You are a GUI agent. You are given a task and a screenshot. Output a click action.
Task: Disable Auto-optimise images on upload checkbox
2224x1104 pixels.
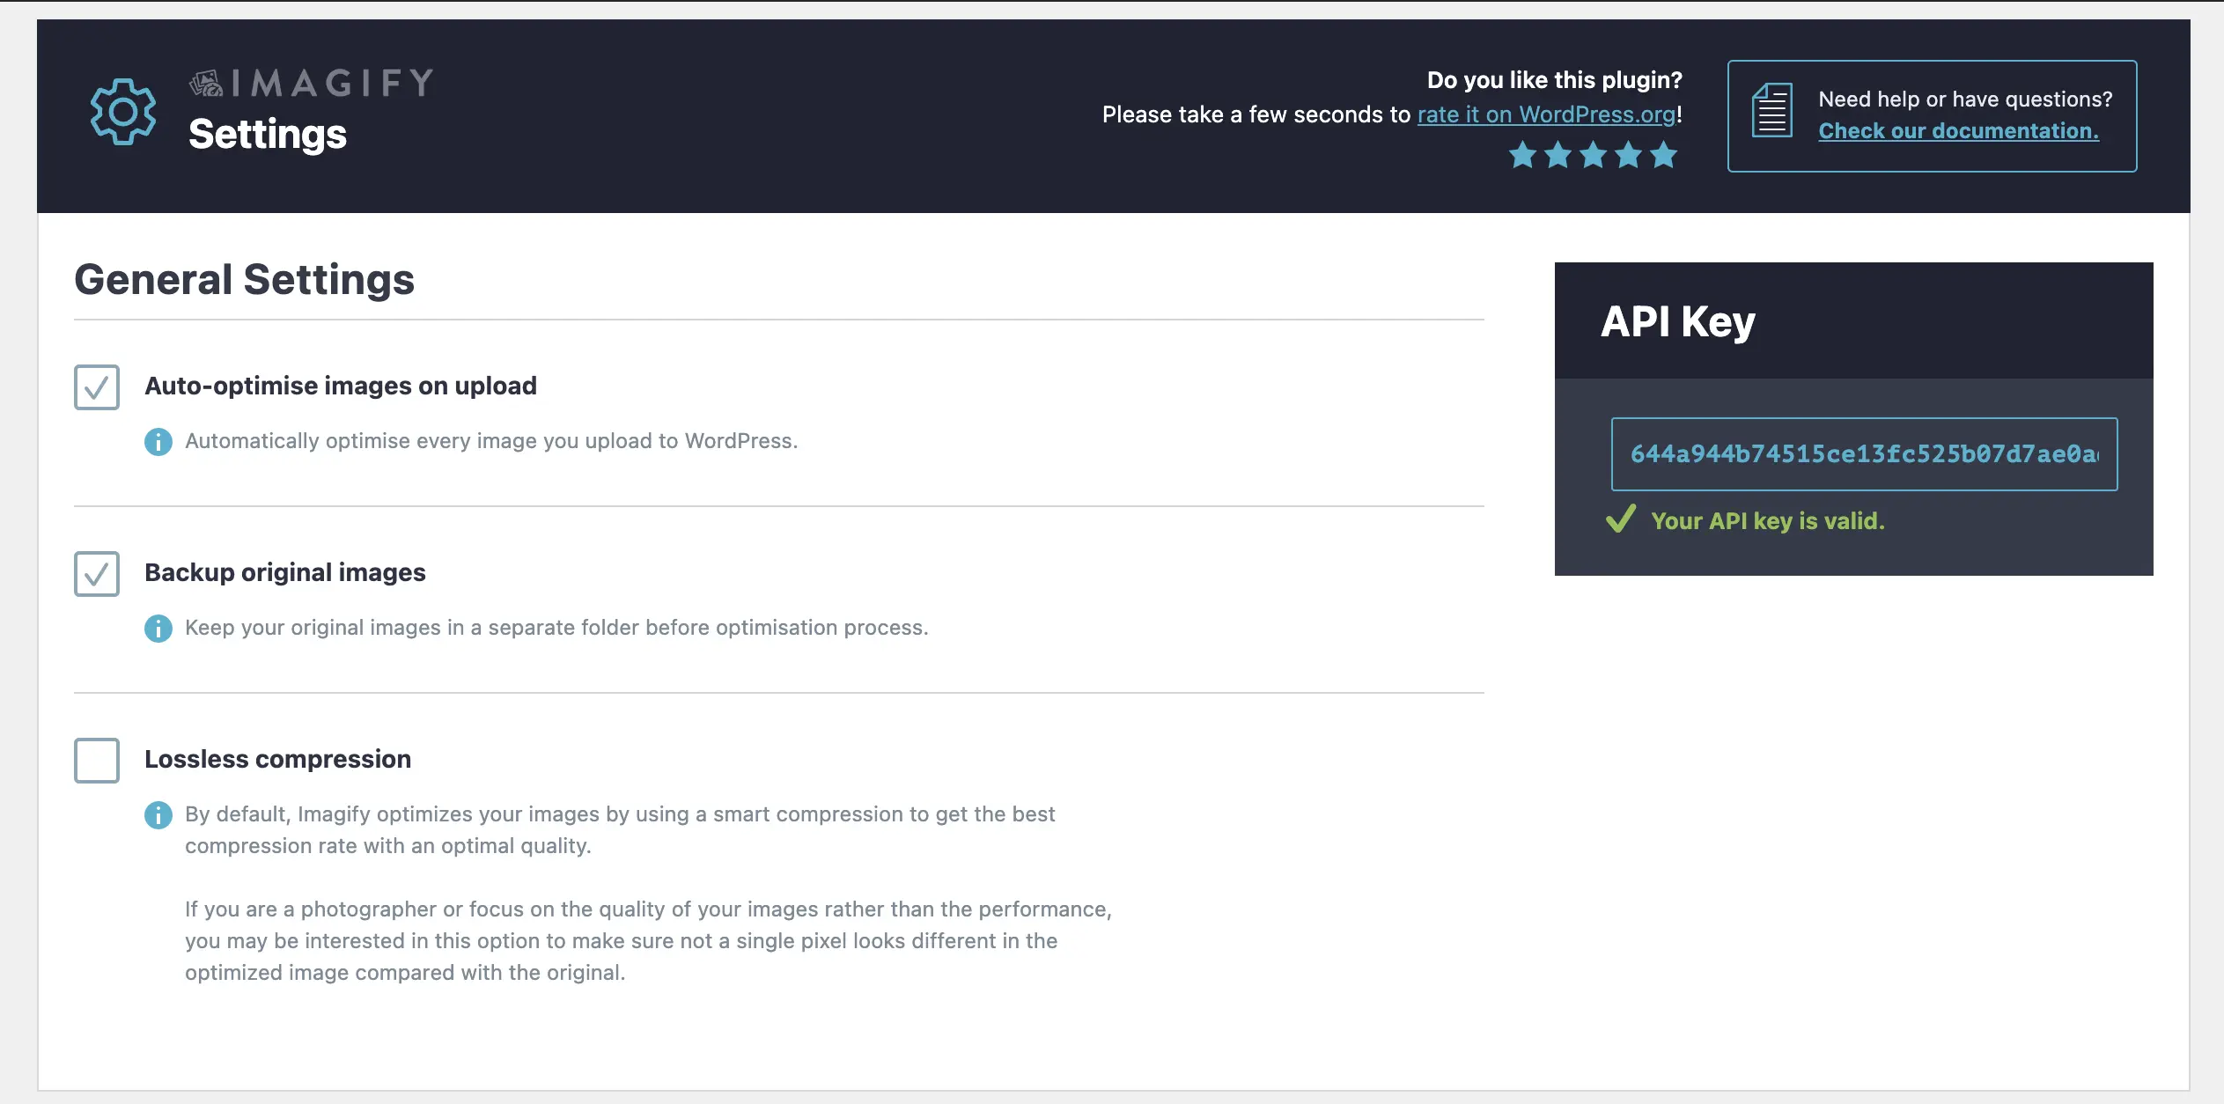pos(97,387)
